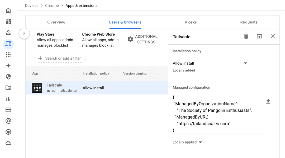Click the highlighted Devices laptop icon
Image resolution: width=285 pixels, height=158 pixels.
pos(8,44)
